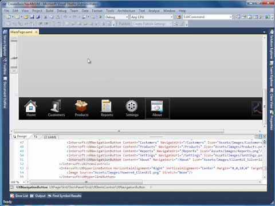The width and height of the screenshot is (275, 206).
Task: Click the Paste icon in toolbar
Action: click(57, 17)
